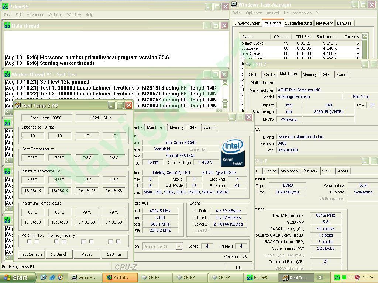378x283 pixels.
Task: Click the Real Temp 2.60 title icon
Action: click(x=18, y=105)
